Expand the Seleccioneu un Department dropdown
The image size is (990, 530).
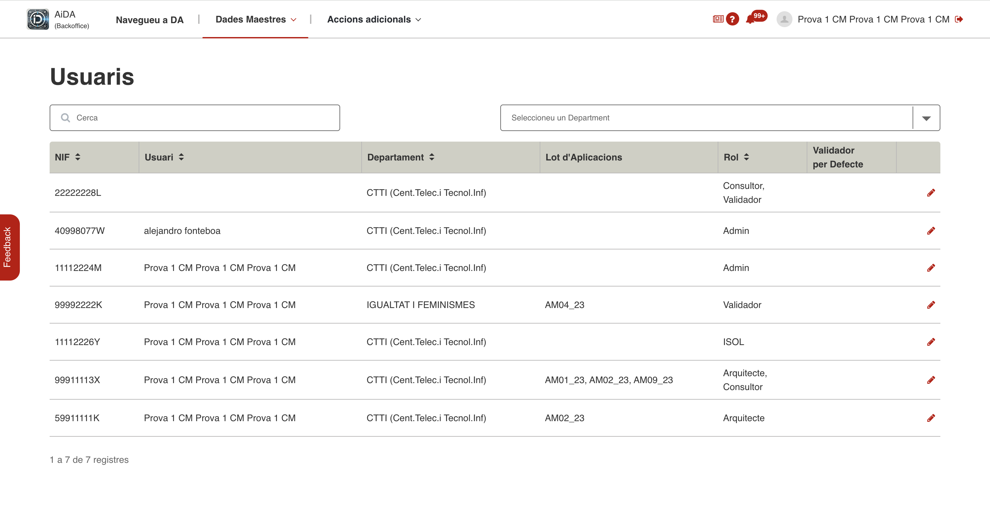click(926, 118)
